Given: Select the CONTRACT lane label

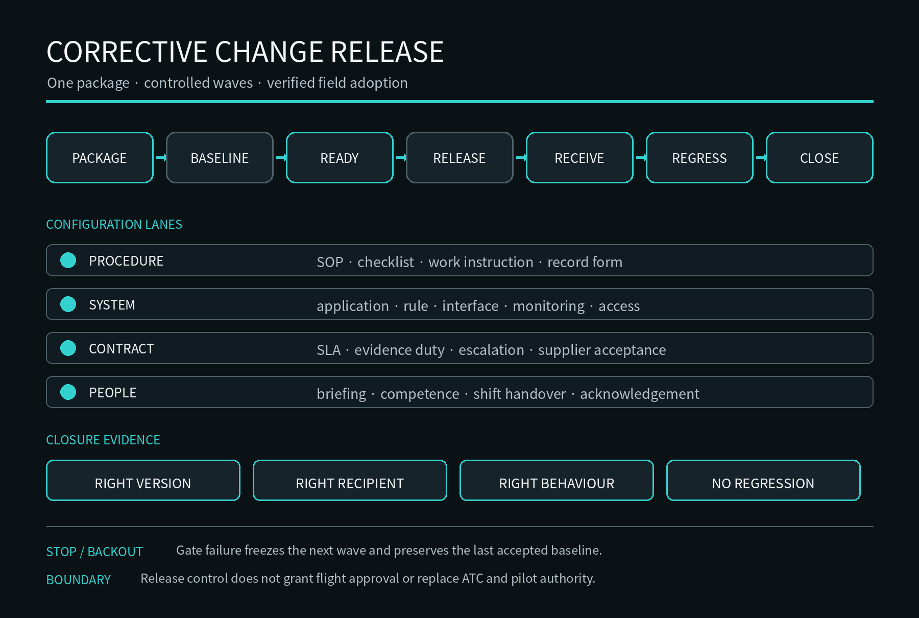Looking at the screenshot, I should tap(121, 349).
